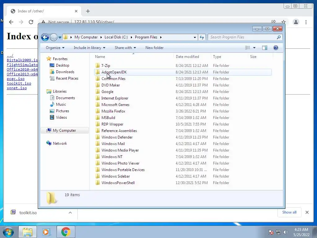Refresh the Program Files view

(202, 37)
